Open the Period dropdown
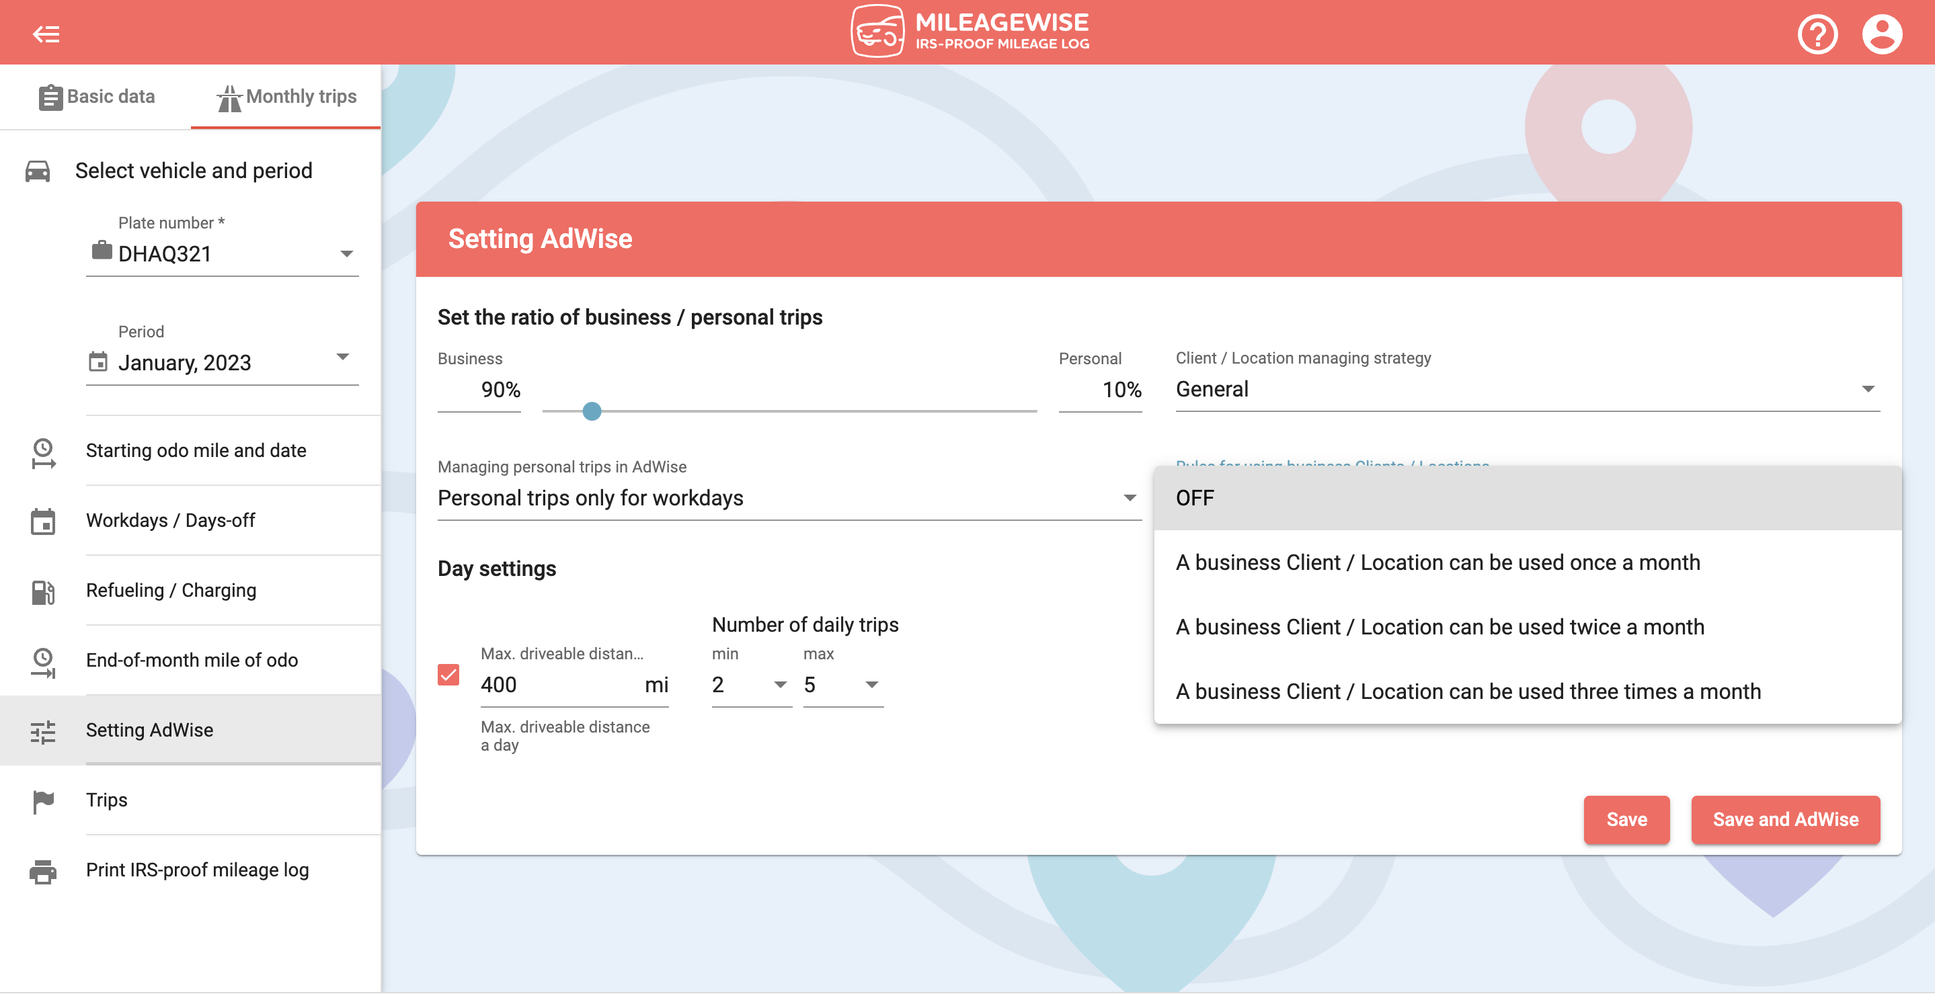 223,362
